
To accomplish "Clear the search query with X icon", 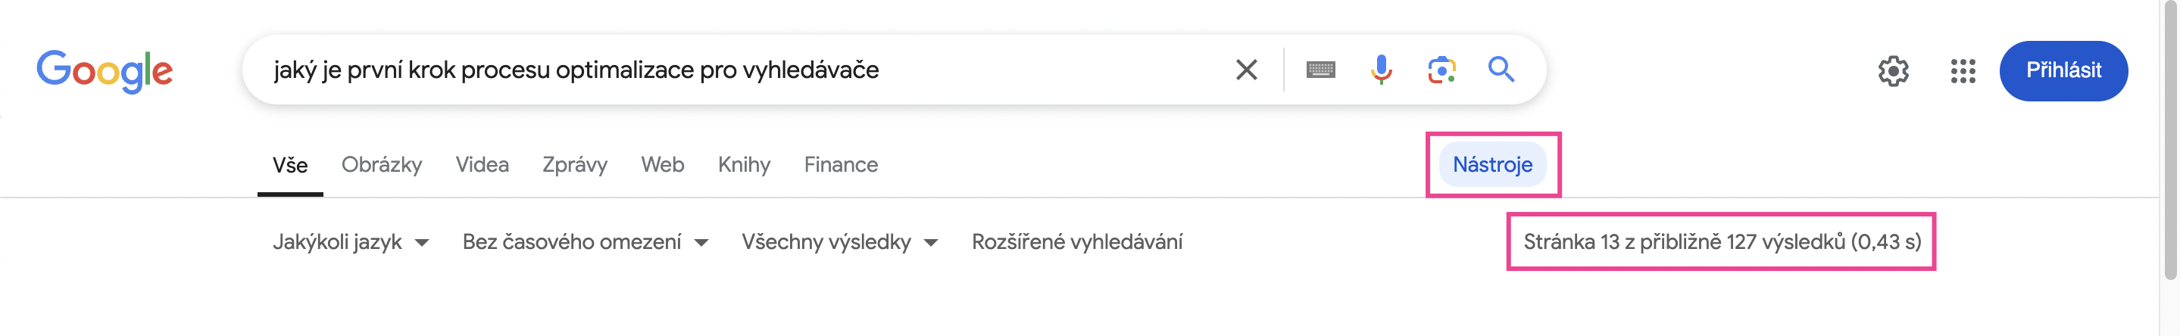I will pyautogui.click(x=1246, y=70).
